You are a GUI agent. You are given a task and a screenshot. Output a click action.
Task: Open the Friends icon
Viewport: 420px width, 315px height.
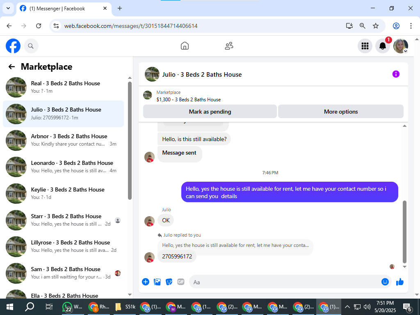point(229,46)
